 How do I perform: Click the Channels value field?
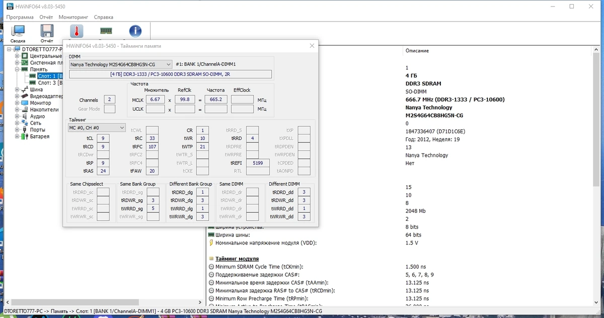click(x=110, y=100)
